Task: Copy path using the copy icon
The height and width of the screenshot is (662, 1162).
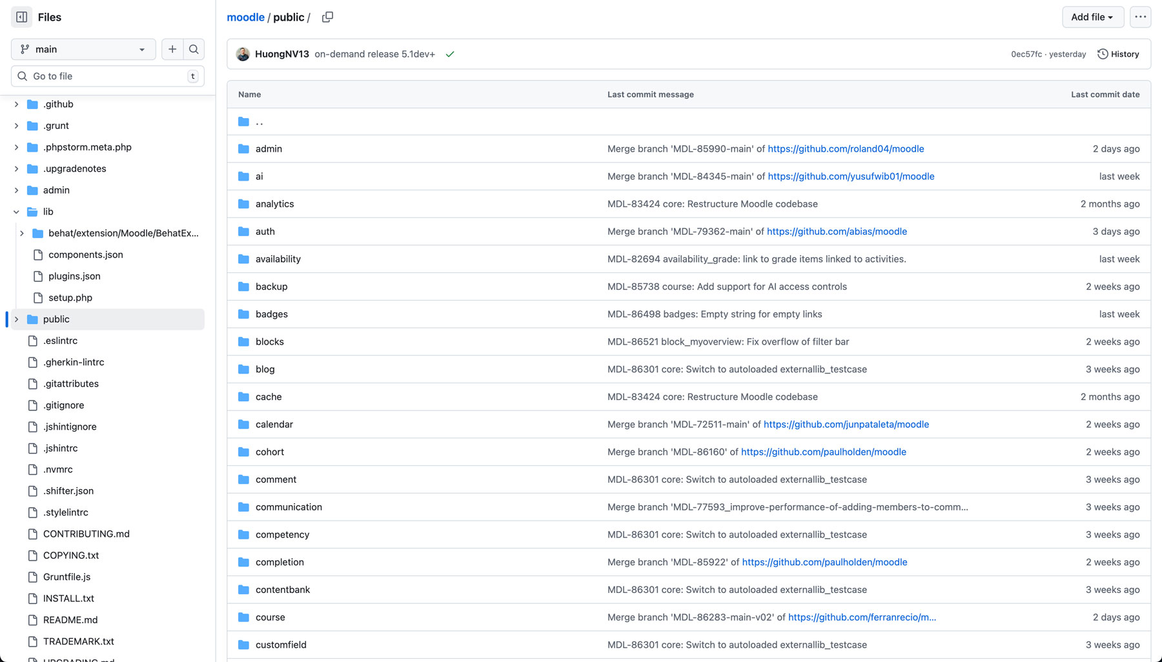Action: [327, 17]
